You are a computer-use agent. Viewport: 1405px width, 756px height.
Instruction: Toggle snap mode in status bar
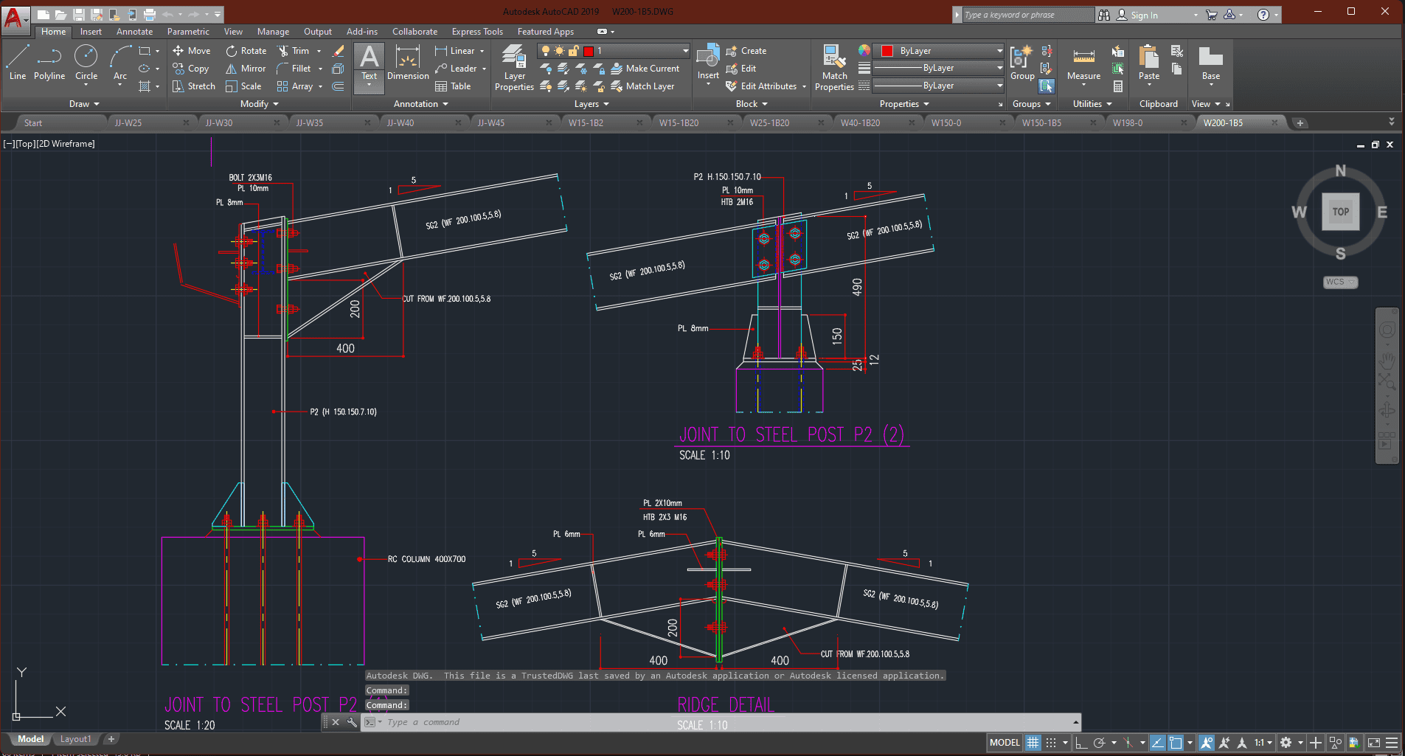point(1051,743)
